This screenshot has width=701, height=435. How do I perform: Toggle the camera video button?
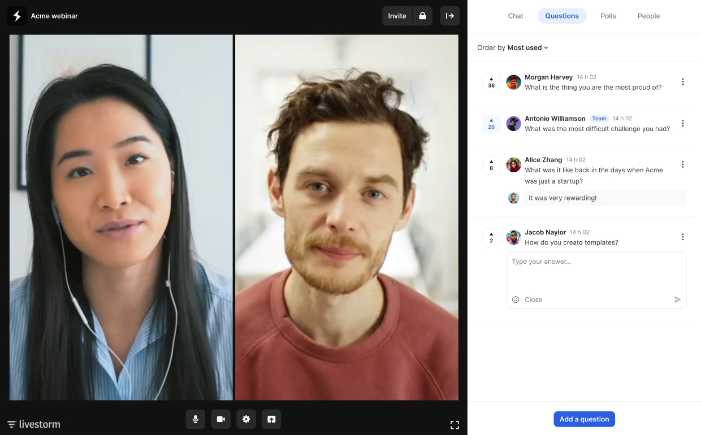point(220,419)
